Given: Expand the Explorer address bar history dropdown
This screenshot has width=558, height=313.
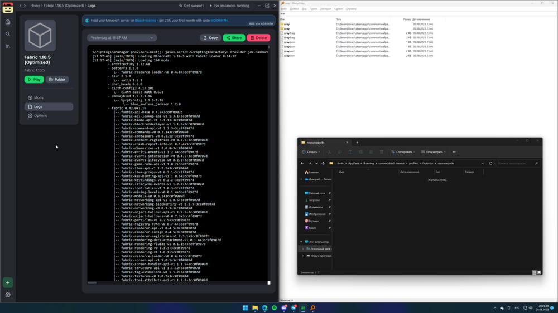Looking at the screenshot, I should (483, 163).
